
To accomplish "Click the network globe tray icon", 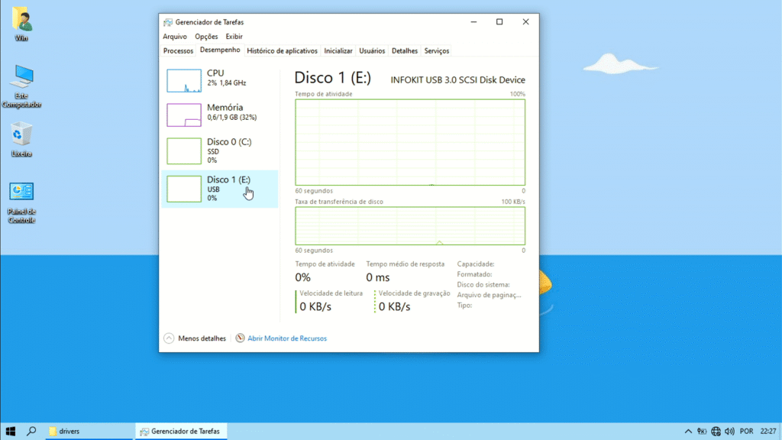I will point(716,432).
